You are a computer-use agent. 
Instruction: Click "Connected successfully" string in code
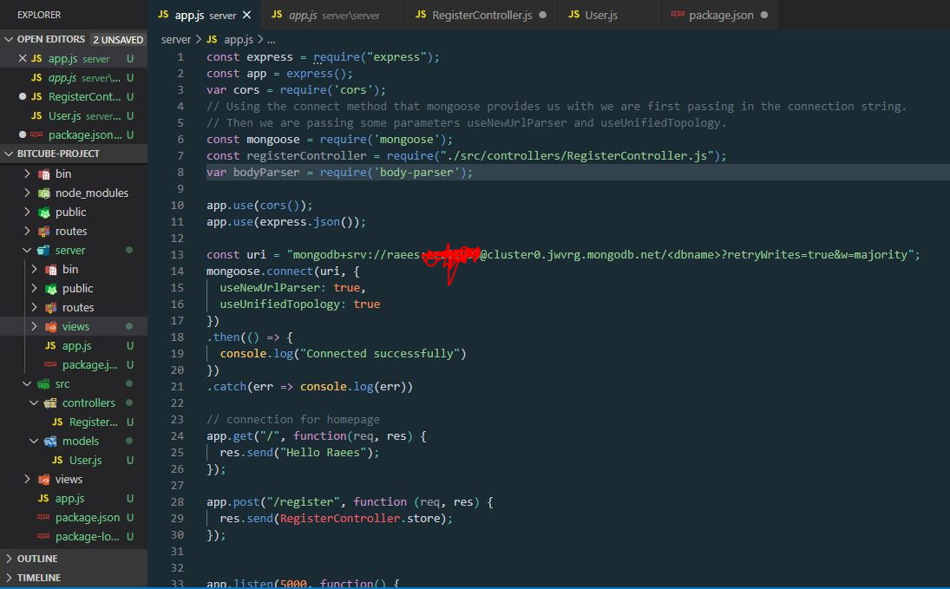point(379,353)
